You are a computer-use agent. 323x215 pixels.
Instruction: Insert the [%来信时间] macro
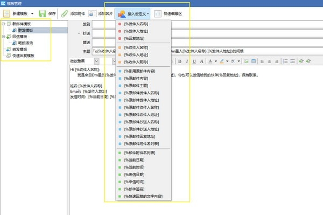point(144,182)
